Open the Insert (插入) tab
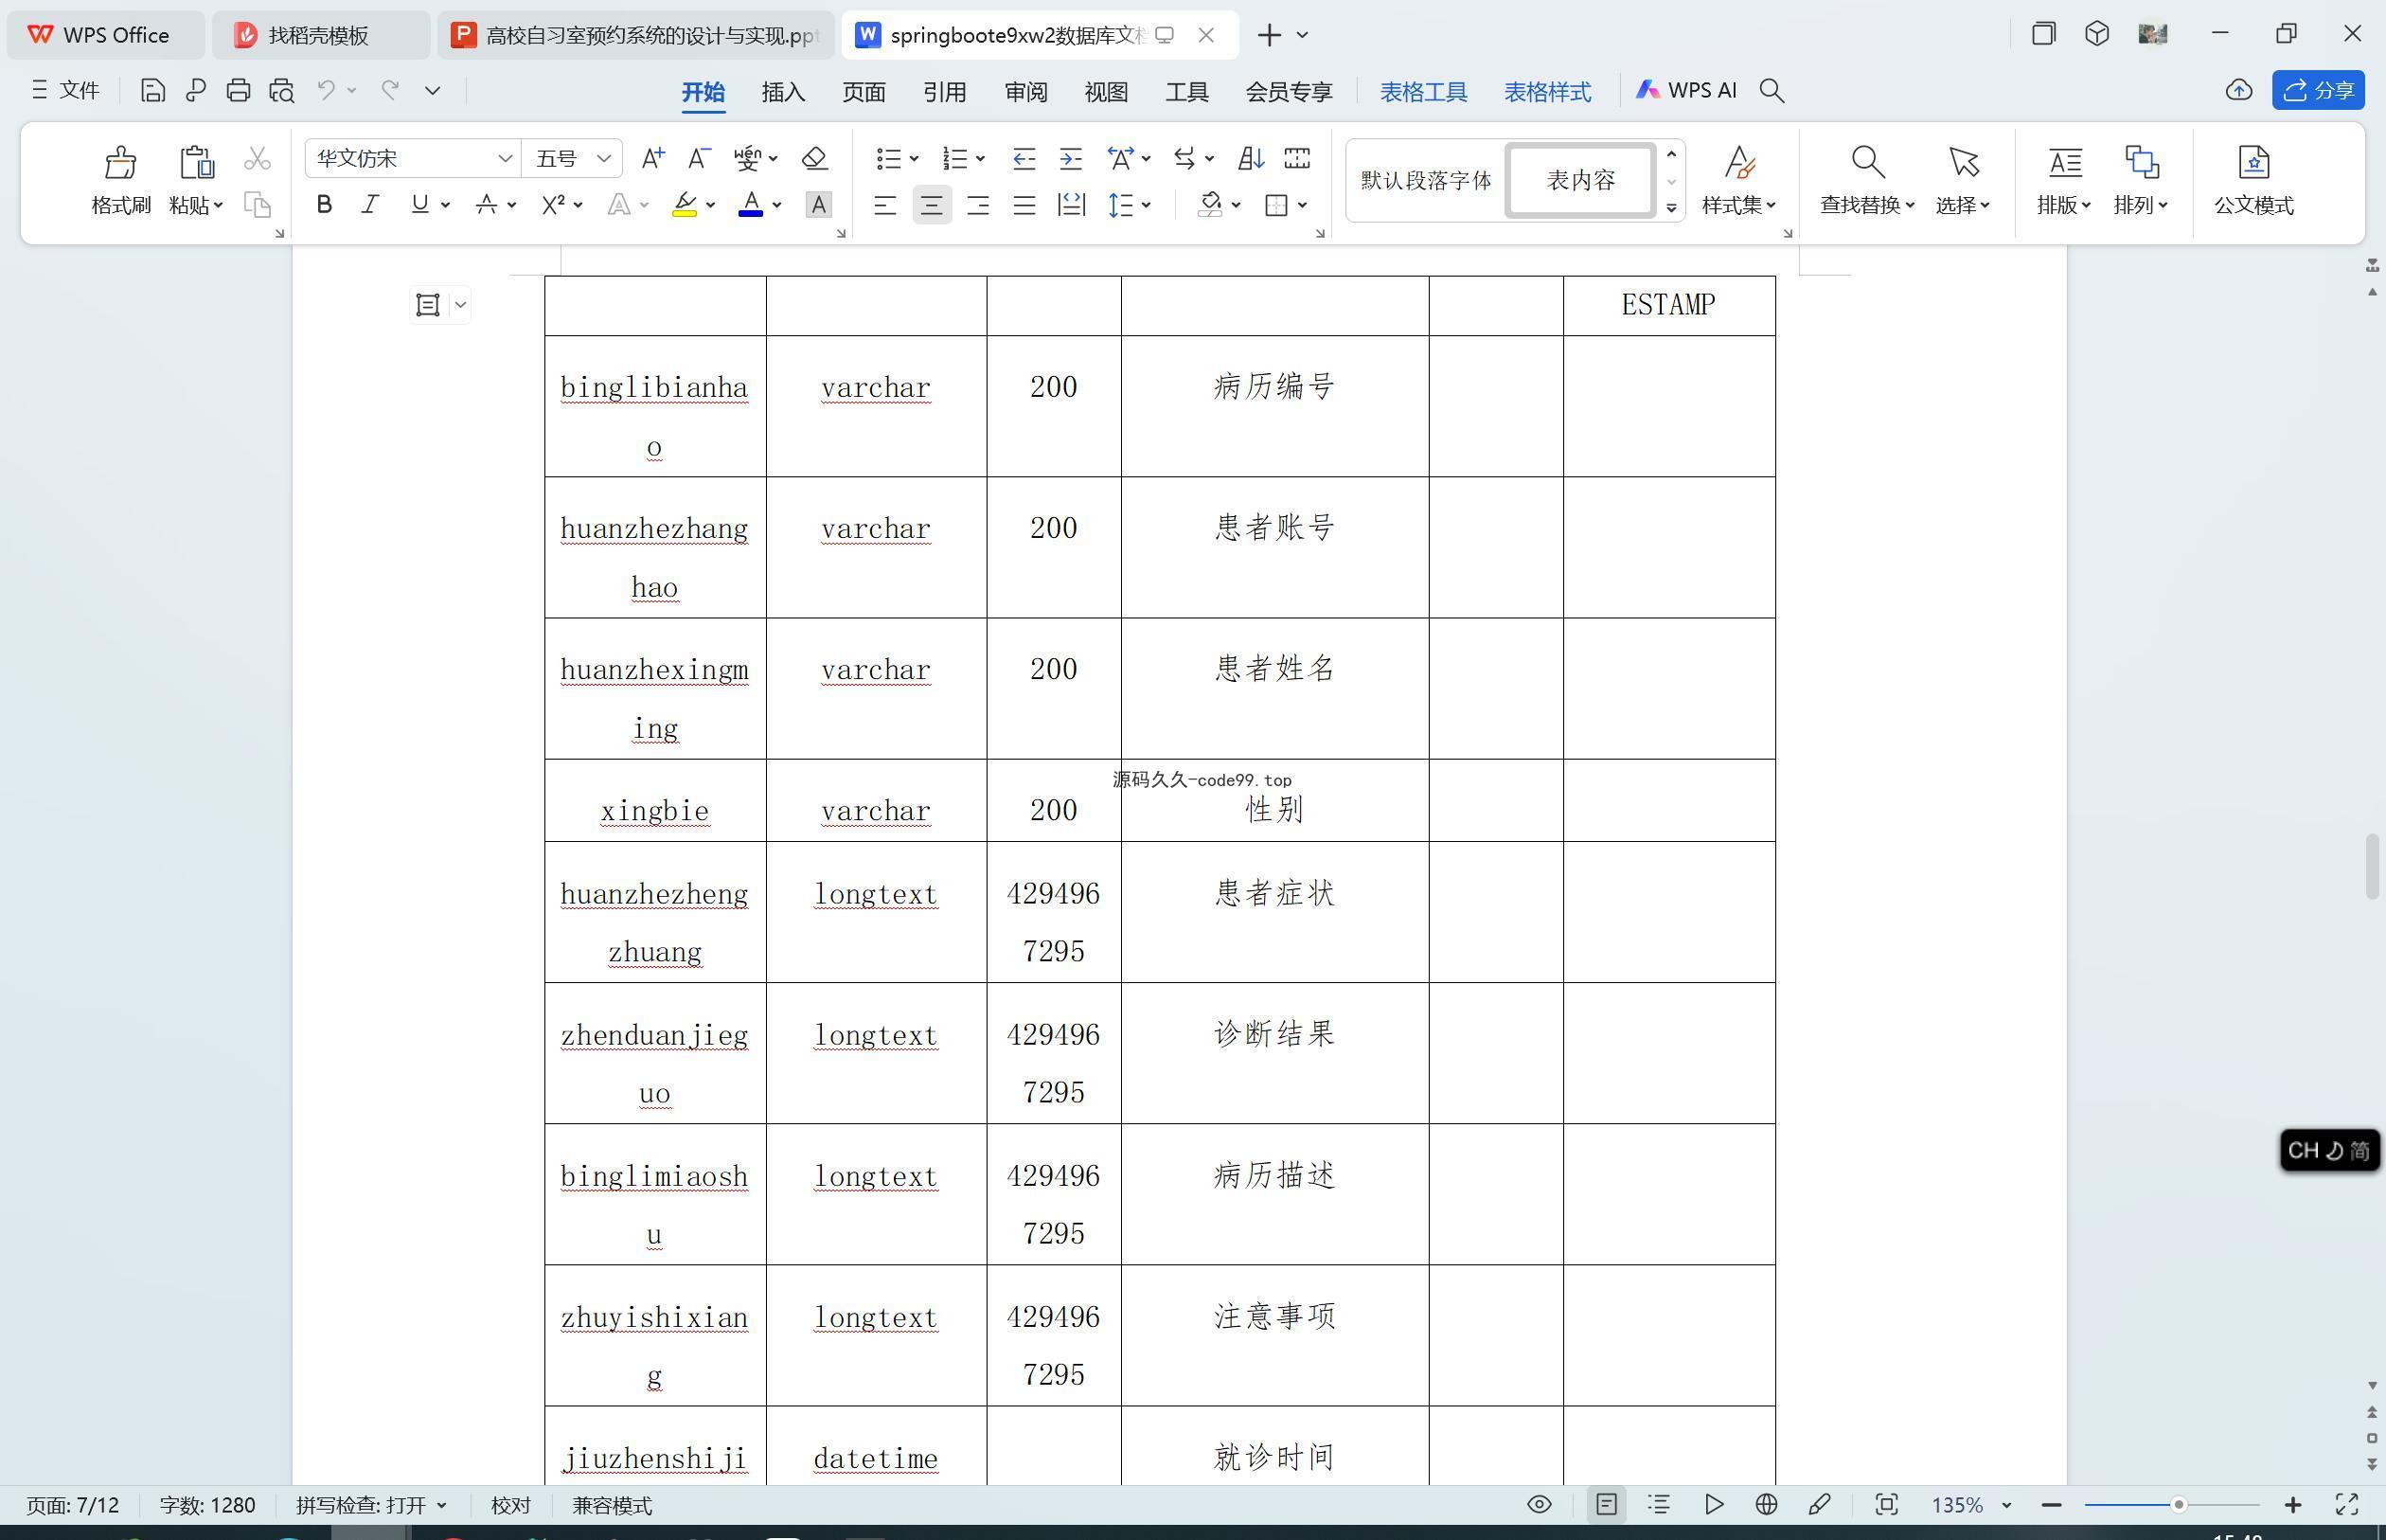Image resolution: width=2386 pixels, height=1540 pixels. click(x=783, y=92)
